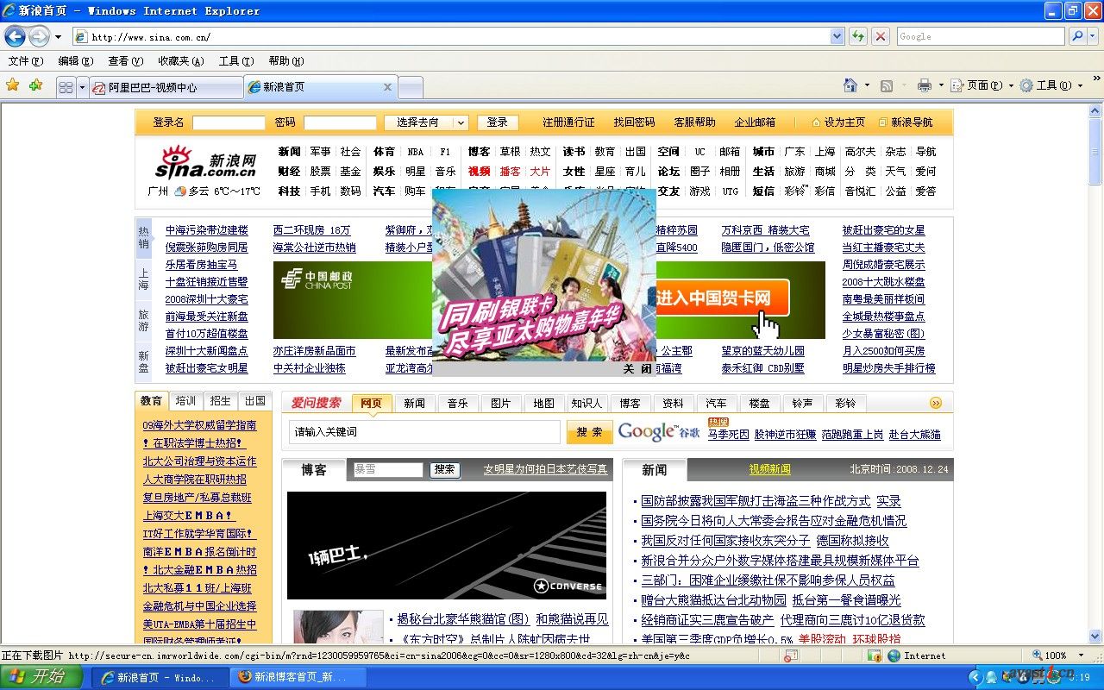Viewport: 1104px width, 690px height.
Task: Open Favorites Center with the yellow star icon
Action: coord(12,85)
